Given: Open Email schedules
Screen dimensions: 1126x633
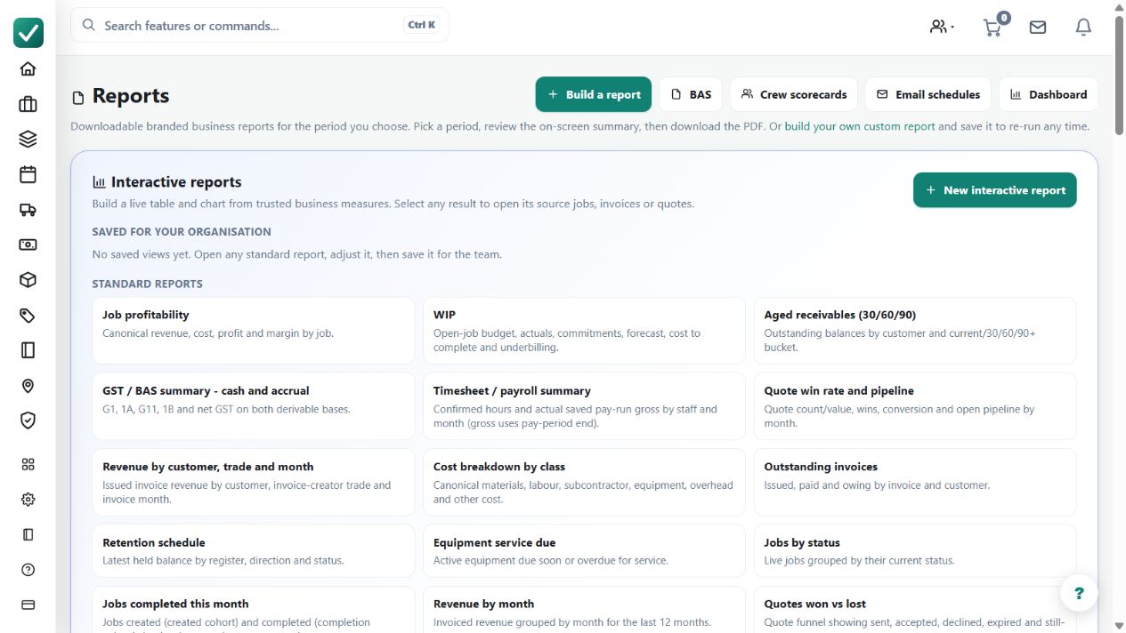Looking at the screenshot, I should click(x=928, y=94).
